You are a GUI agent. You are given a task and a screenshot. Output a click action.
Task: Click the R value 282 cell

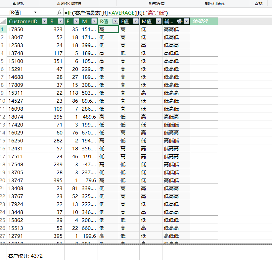56,141
